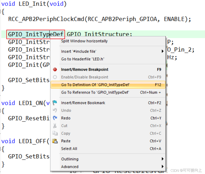Collapse the LED1_OFF function fold marker
This screenshot has height=174, width=205.
(1, 149)
